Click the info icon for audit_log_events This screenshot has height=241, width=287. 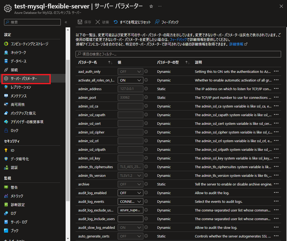point(146,201)
